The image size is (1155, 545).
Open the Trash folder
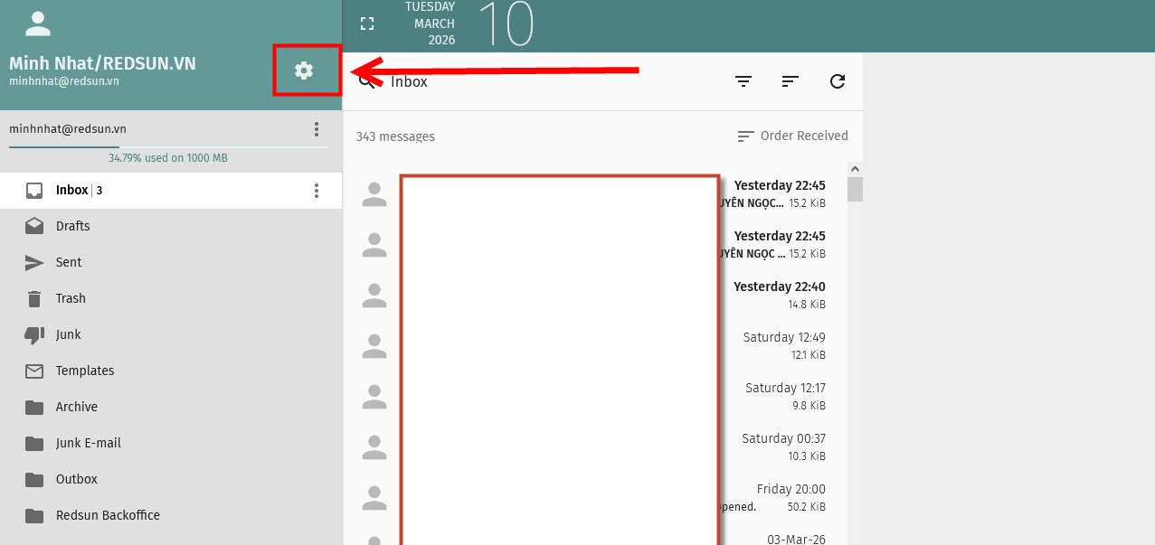click(71, 298)
